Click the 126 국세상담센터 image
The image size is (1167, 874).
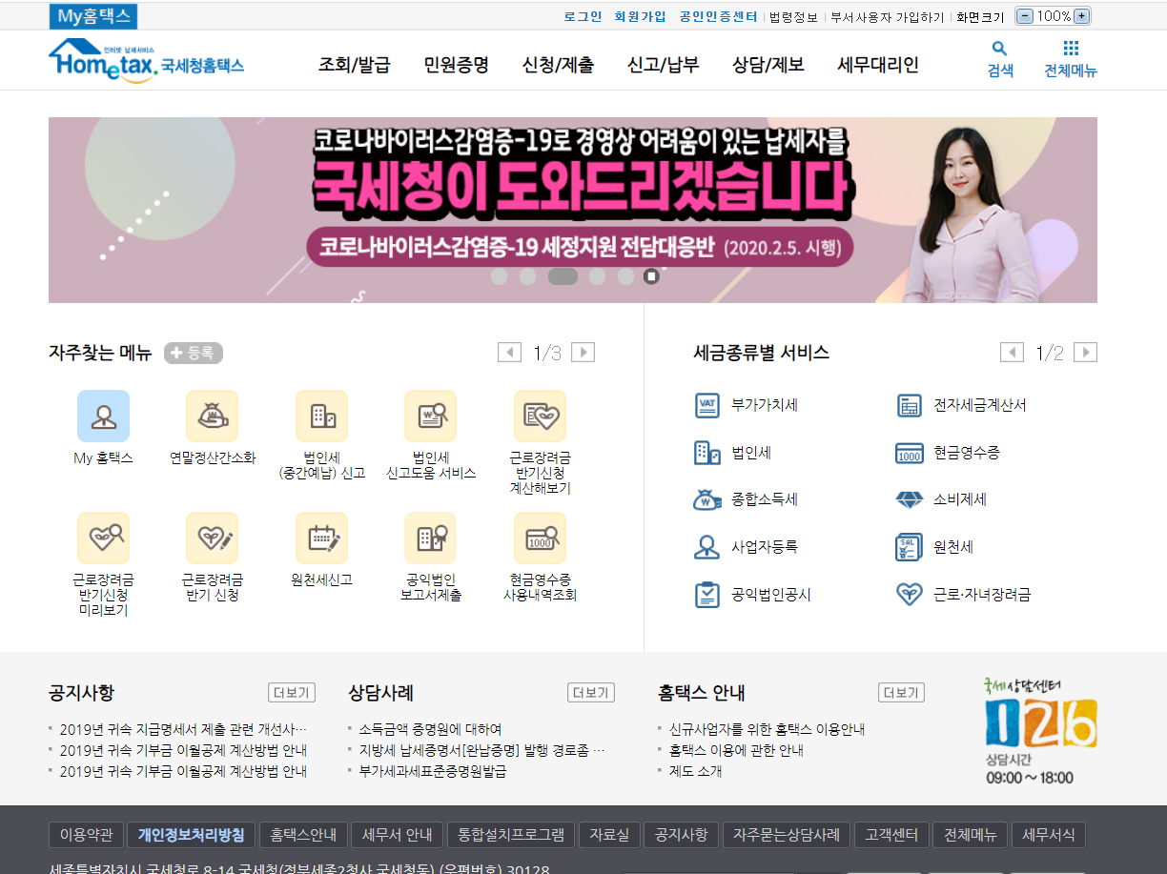1040,731
